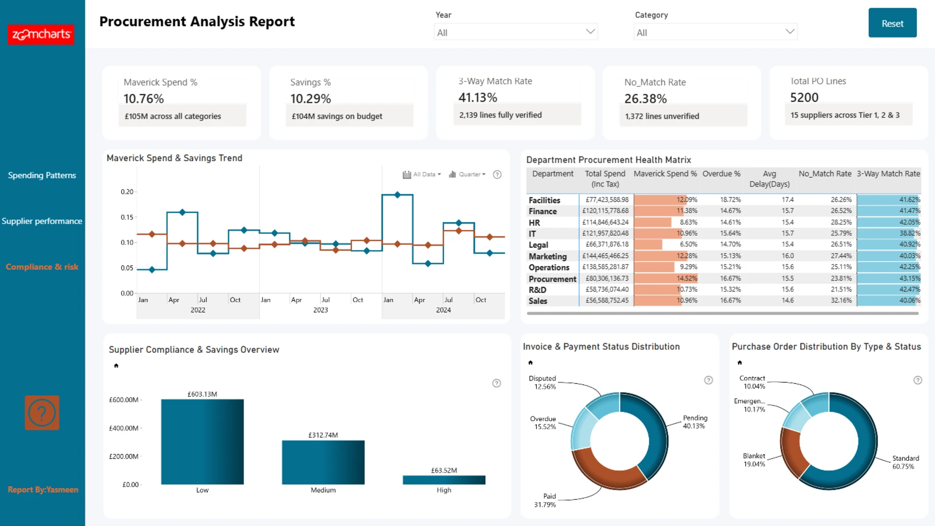This screenshot has width=935, height=526.
Task: Select the Procurement row label
Action: point(552,279)
